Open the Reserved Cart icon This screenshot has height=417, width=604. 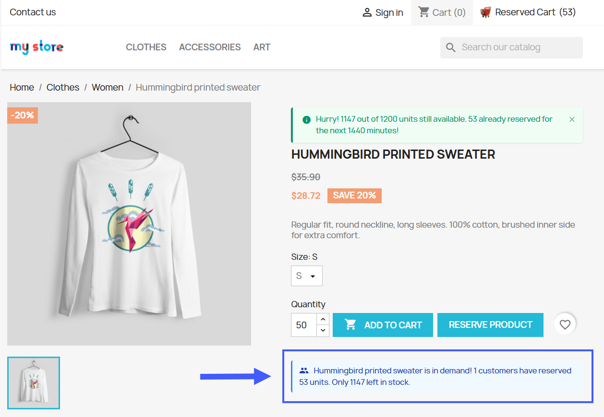coord(485,12)
